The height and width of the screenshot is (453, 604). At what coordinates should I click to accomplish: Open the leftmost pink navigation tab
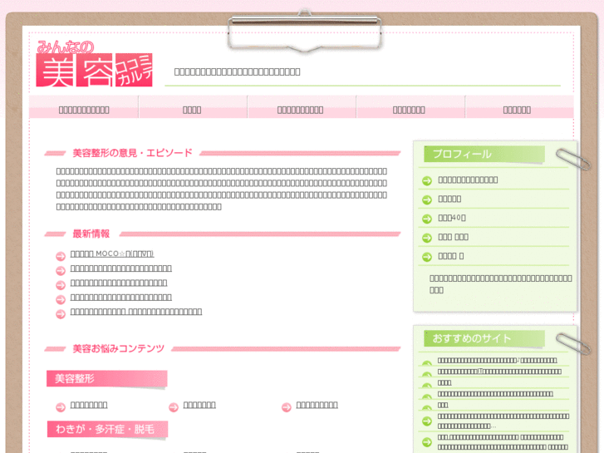click(x=84, y=107)
